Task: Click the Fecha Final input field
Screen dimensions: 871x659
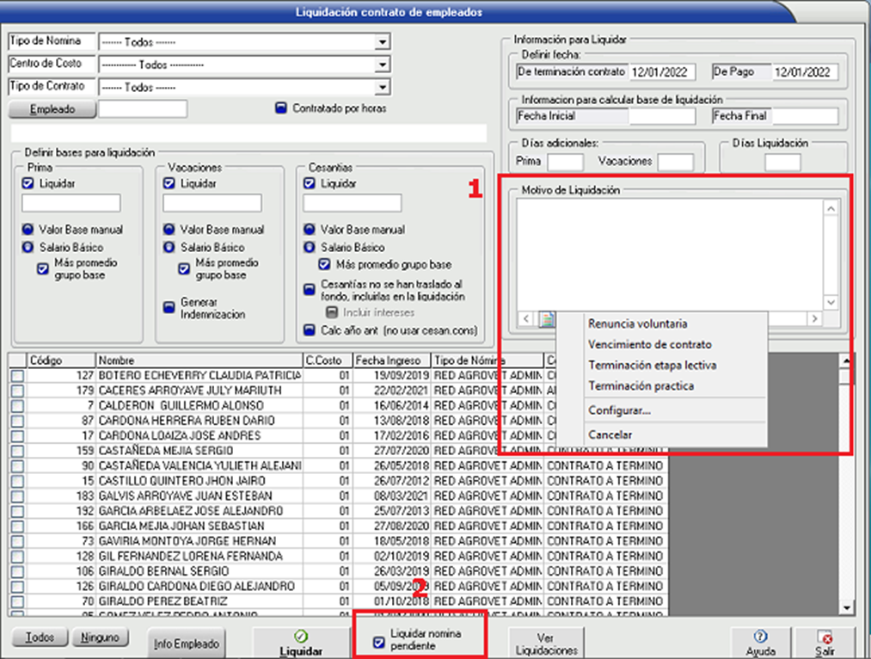Action: tap(804, 116)
